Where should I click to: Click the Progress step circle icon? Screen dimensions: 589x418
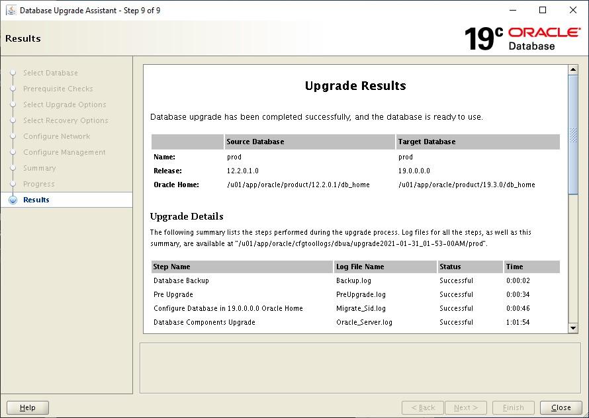click(15, 184)
